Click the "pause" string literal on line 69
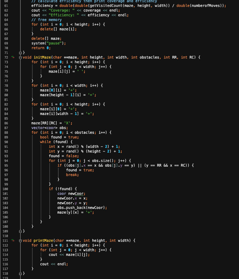239x279 pixels. (x=53, y=43)
